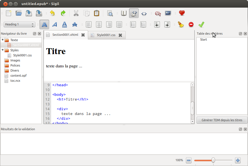Viewport: 248px width, 166px height.
Task: Paste from clipboard
Action: [97, 13]
